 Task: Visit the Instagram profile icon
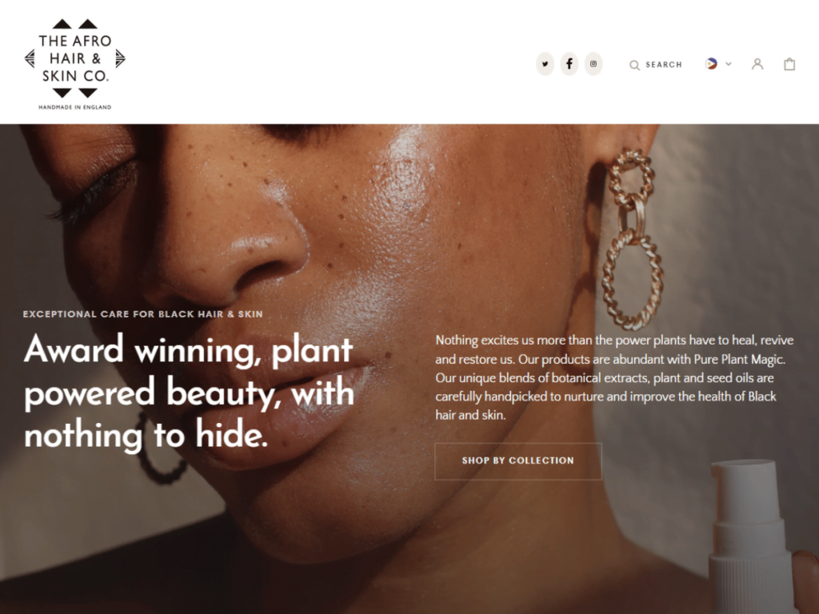click(x=593, y=64)
